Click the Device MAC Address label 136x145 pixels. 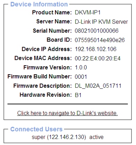tap(43, 58)
